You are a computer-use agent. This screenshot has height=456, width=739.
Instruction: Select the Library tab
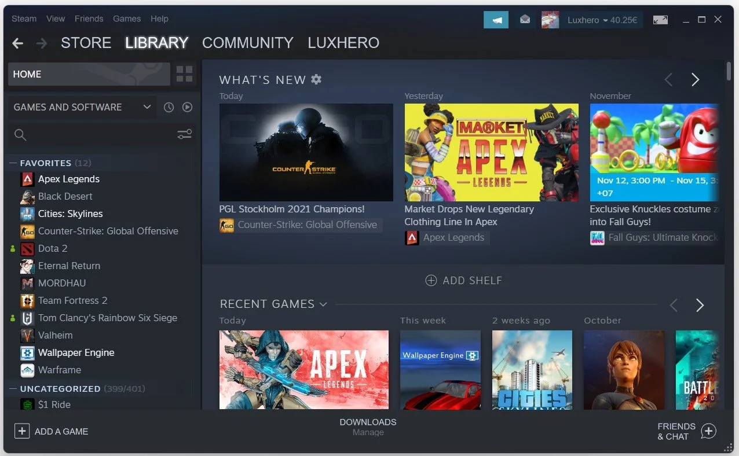pos(156,43)
